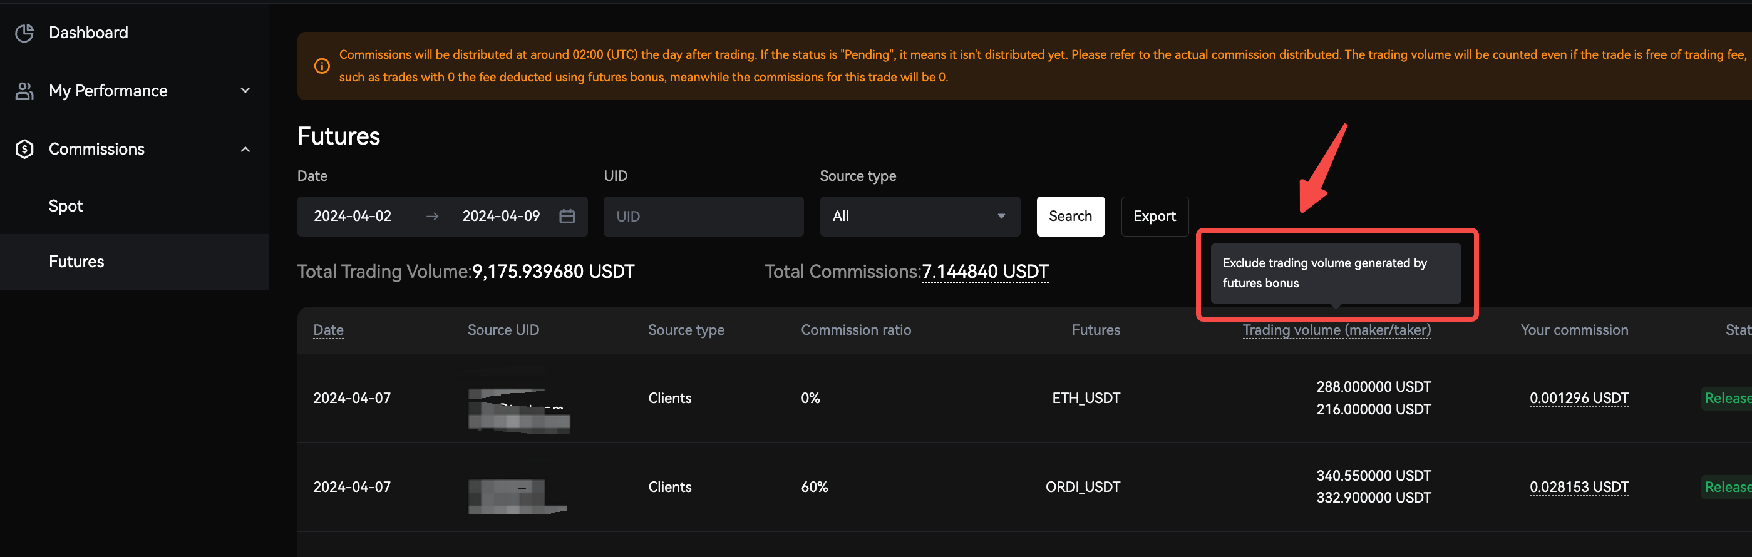Click Total Commissions value 7.144840 USDT

pyautogui.click(x=984, y=272)
